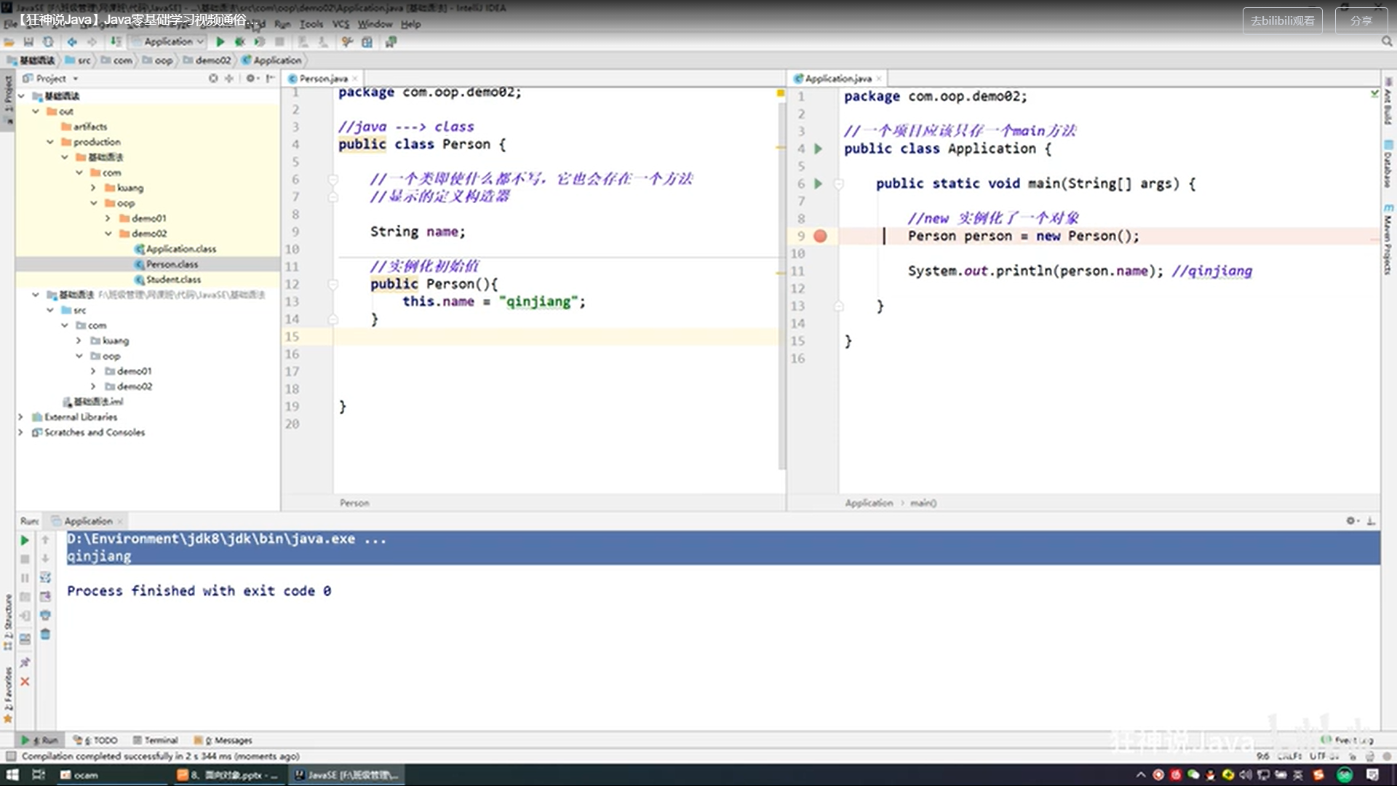Image resolution: width=1397 pixels, height=786 pixels.
Task: Click the red X close icon in Run panel
Action: tap(25, 682)
